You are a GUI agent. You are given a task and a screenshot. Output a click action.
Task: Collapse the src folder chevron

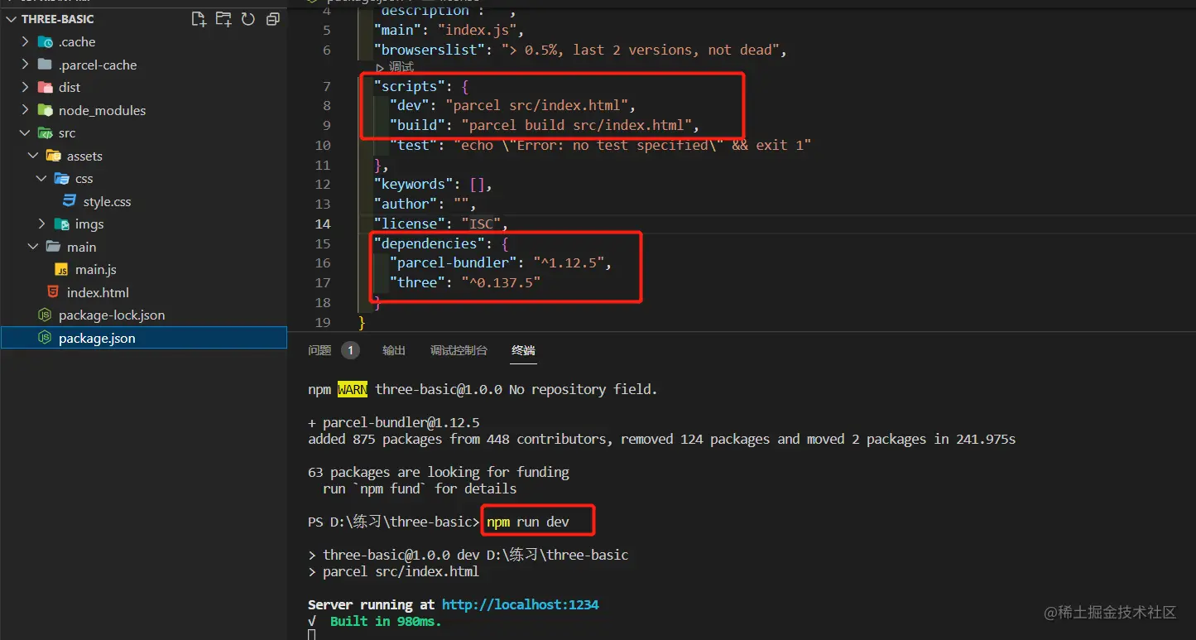click(x=25, y=133)
